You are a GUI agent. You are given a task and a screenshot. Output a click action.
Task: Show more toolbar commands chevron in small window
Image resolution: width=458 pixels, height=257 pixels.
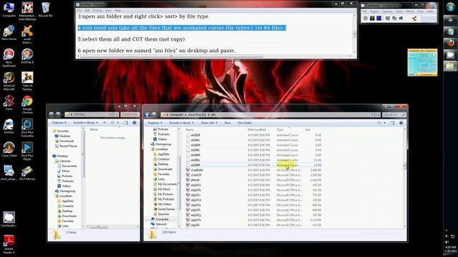tap(104, 123)
